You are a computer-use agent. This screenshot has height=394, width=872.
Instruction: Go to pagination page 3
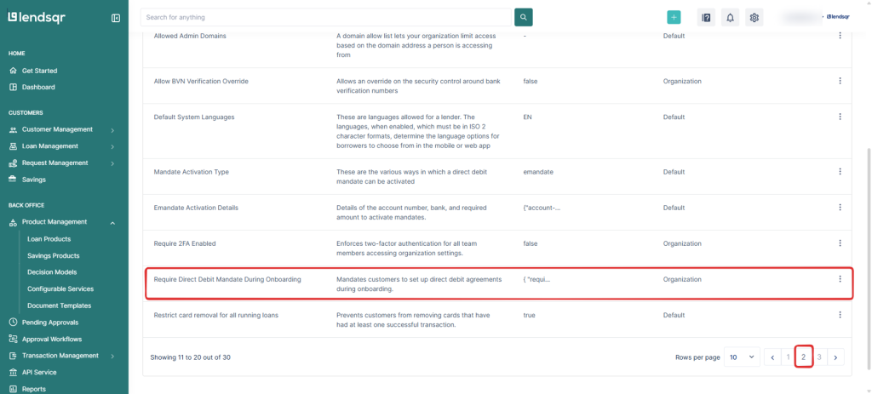819,357
